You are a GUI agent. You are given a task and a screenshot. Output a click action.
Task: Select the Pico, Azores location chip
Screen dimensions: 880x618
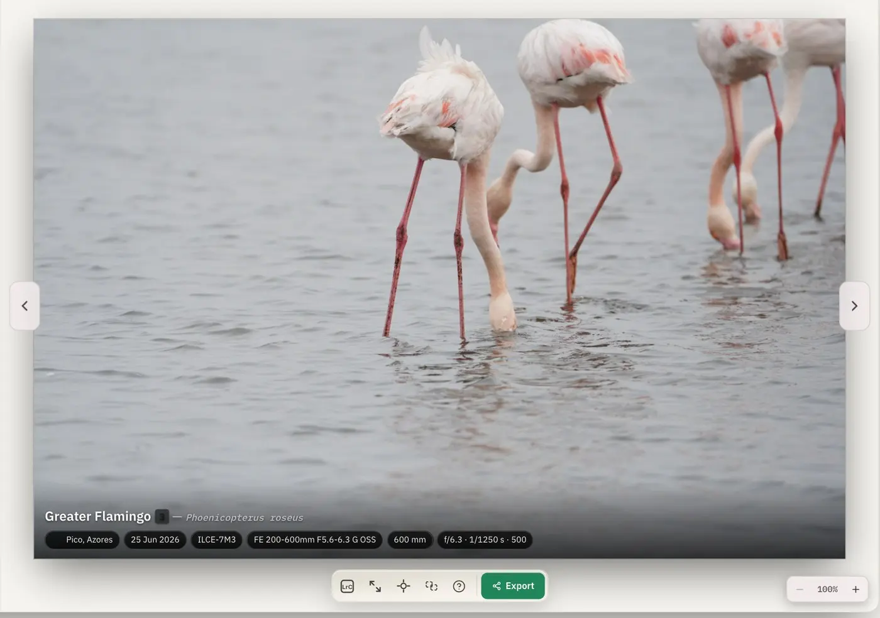(x=82, y=539)
